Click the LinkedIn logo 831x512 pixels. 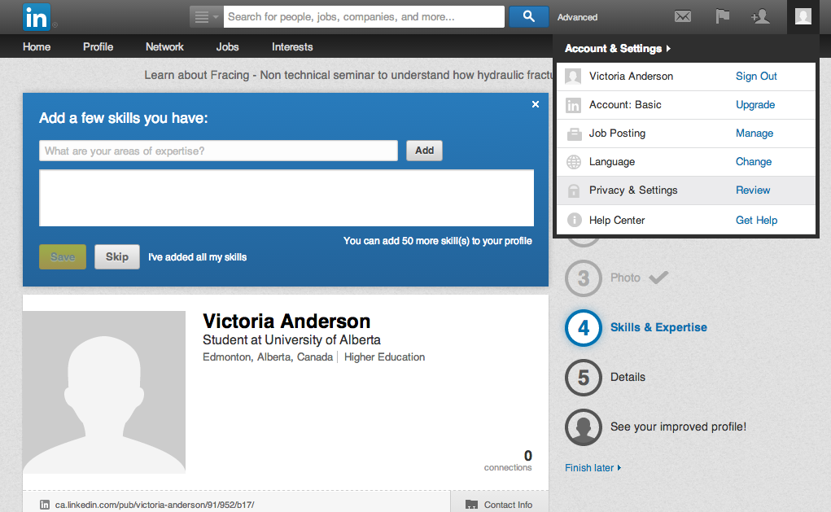pyautogui.click(x=37, y=17)
